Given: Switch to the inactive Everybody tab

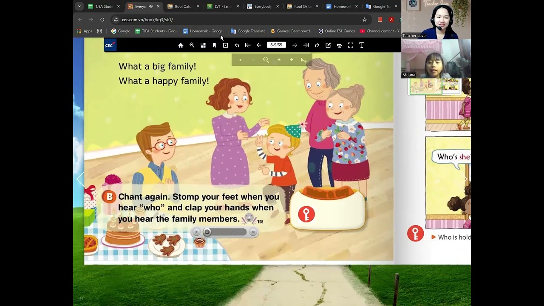Looking at the screenshot, I should (263, 6).
